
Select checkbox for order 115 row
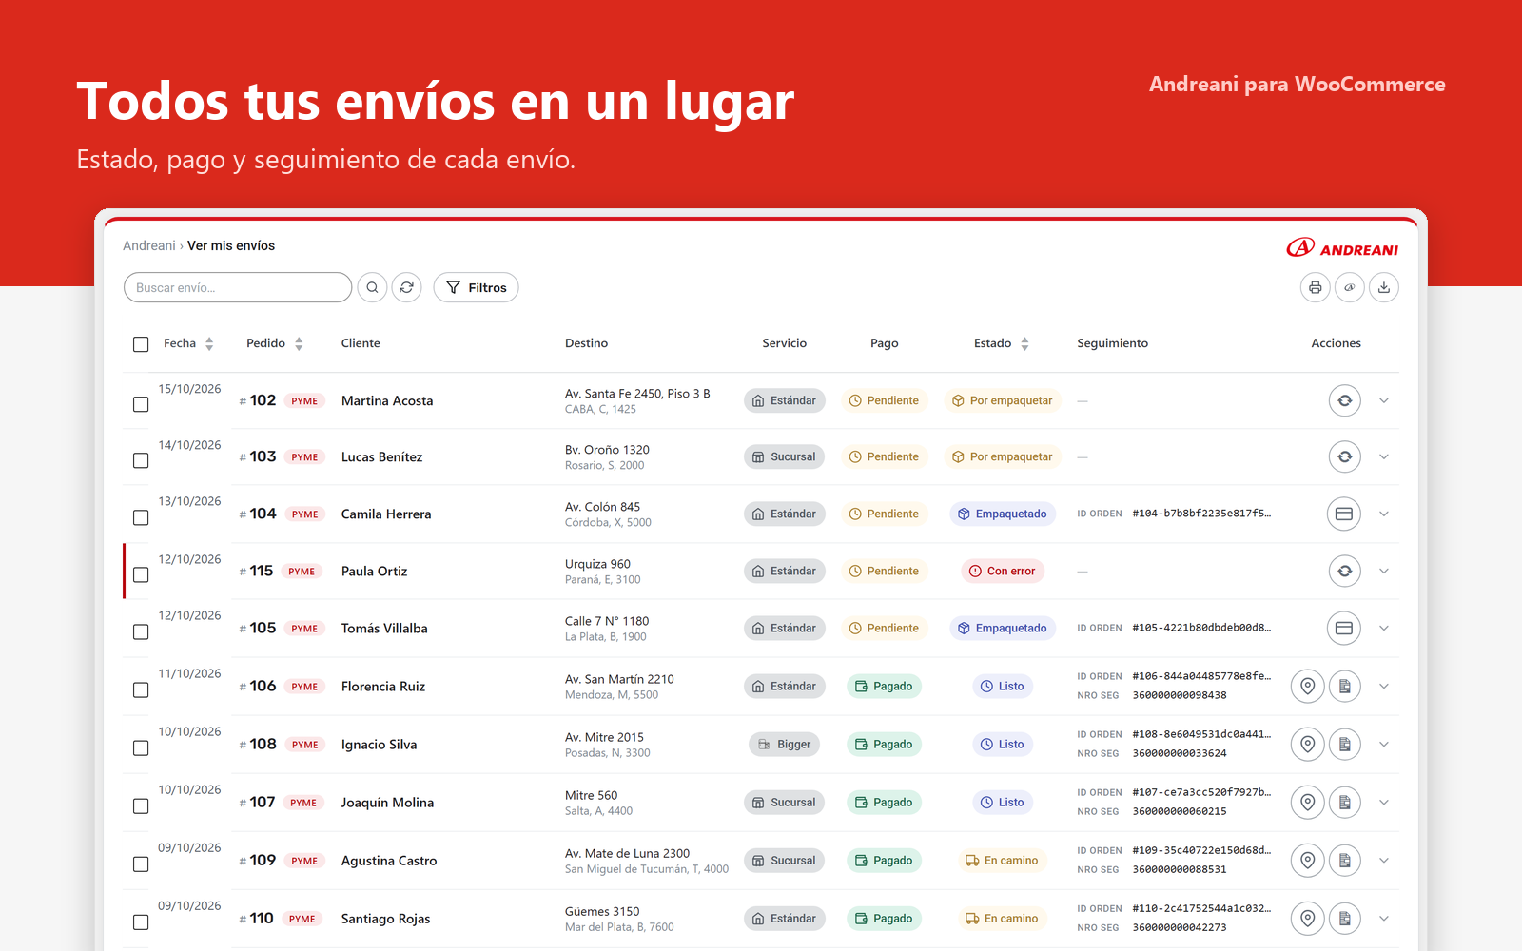[141, 574]
